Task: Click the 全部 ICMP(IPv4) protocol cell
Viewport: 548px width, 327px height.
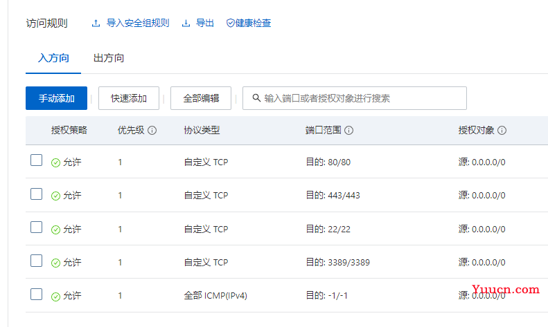Action: [x=215, y=296]
